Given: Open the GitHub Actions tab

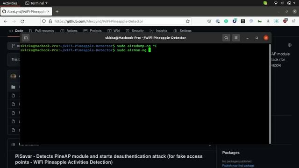Looking at the screenshot, I should [x=69, y=31].
